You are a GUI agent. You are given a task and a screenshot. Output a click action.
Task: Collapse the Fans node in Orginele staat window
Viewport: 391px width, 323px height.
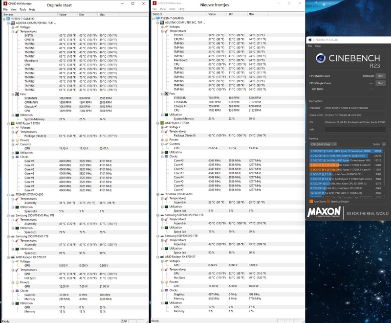(x=13, y=94)
